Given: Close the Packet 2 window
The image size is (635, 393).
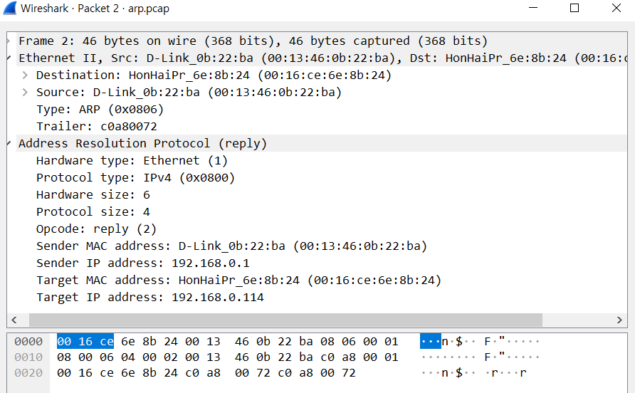Looking at the screenshot, I should pyautogui.click(x=616, y=8).
